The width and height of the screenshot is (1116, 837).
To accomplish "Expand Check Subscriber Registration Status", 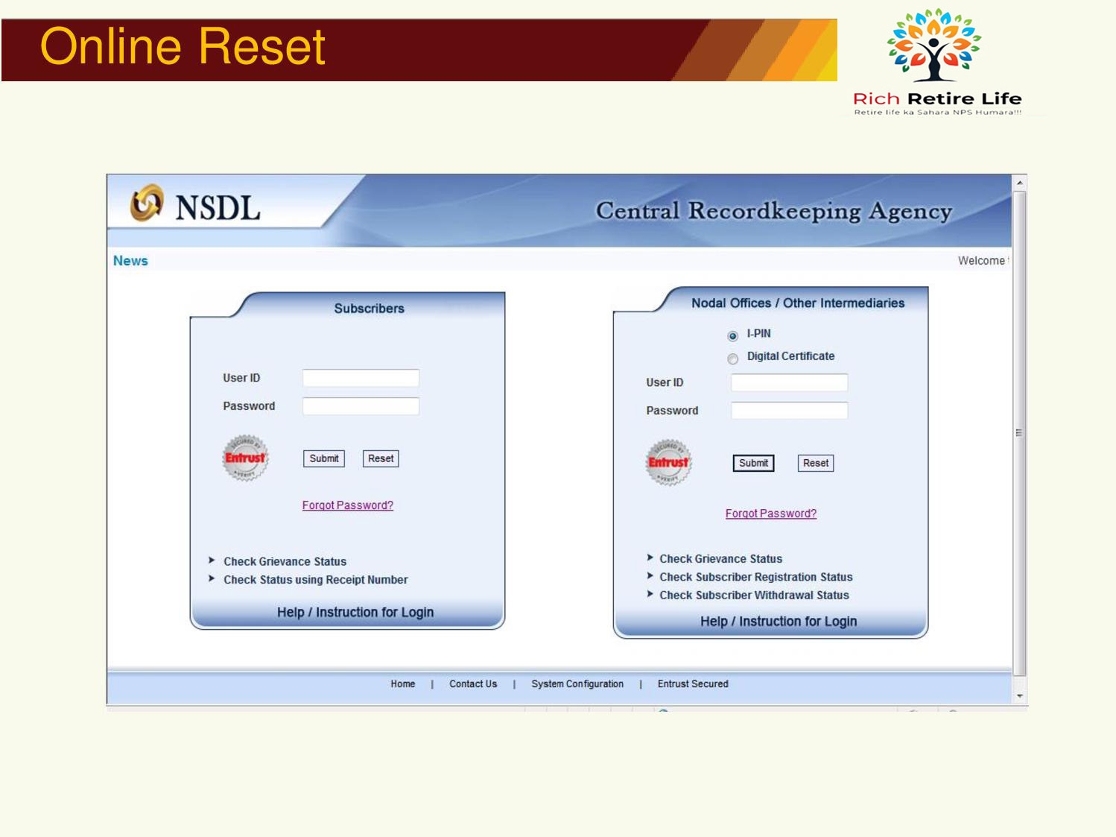I will [755, 577].
